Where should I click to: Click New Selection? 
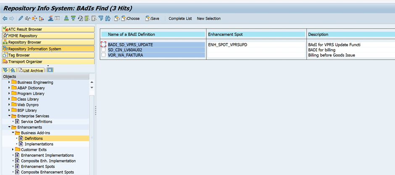pos(208,19)
